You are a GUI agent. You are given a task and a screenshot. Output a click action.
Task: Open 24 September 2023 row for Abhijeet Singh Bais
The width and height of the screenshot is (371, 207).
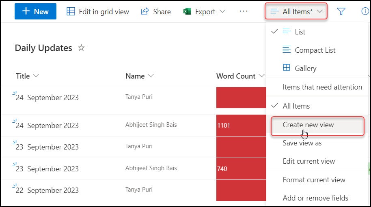pos(47,125)
